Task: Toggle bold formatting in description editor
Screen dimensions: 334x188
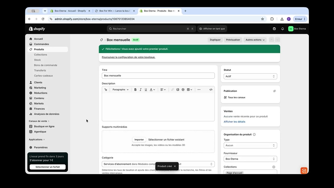Action: click(135, 90)
